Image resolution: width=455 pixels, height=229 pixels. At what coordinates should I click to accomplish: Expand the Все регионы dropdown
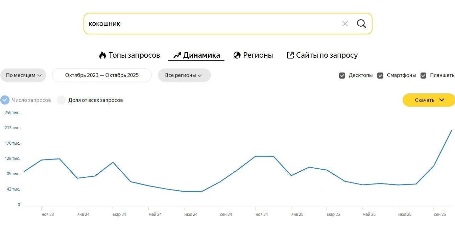tap(184, 75)
